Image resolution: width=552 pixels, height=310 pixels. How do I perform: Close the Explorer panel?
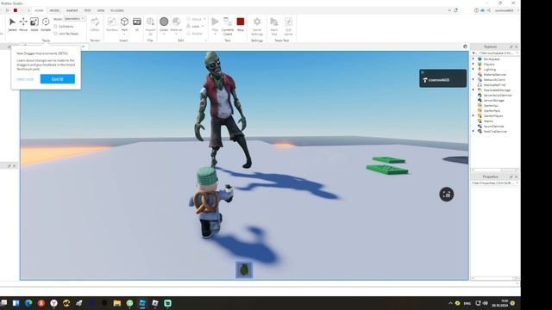click(x=517, y=46)
